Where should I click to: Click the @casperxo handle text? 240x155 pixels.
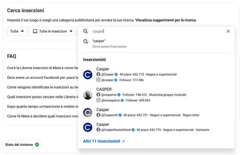click(x=109, y=95)
